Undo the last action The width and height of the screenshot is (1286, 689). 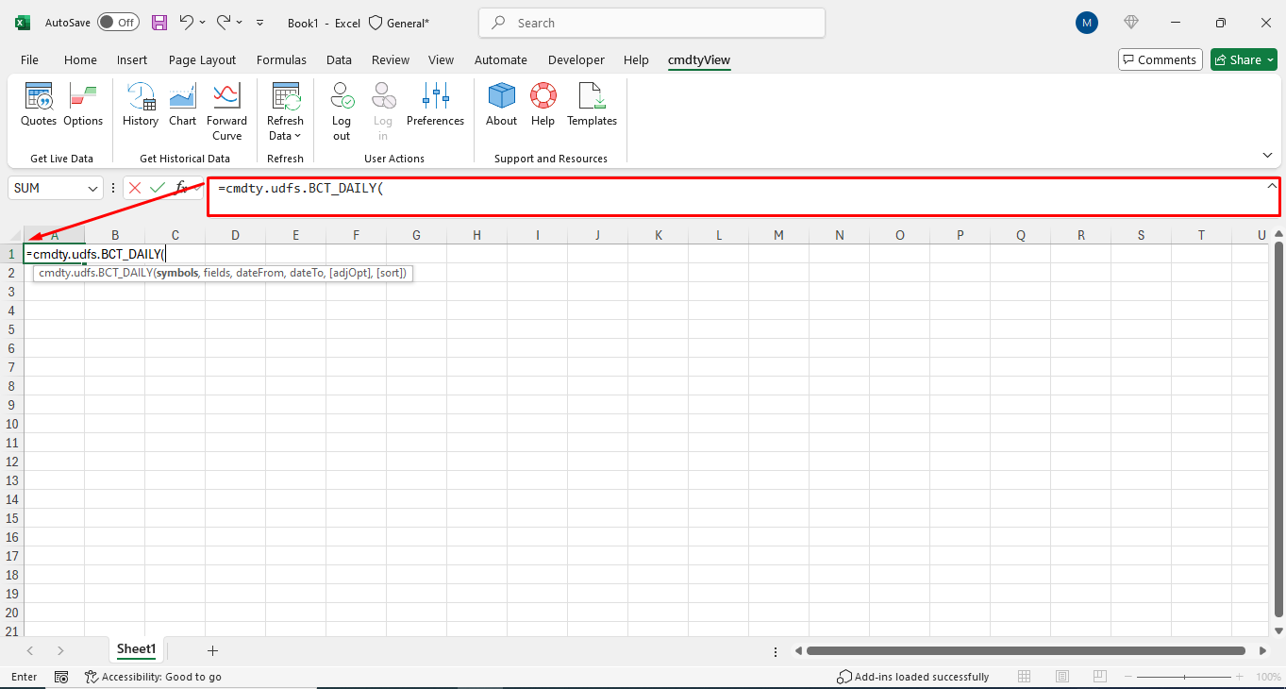[186, 22]
